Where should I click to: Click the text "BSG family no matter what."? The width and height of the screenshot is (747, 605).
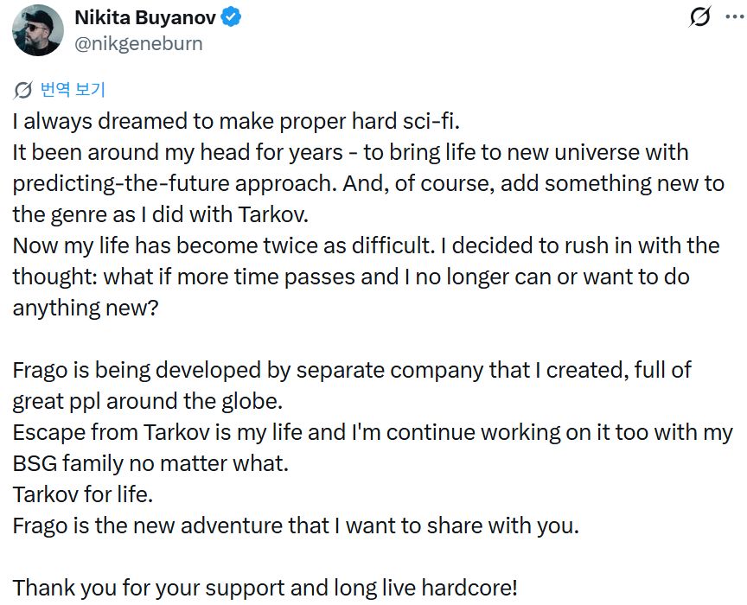150,463
